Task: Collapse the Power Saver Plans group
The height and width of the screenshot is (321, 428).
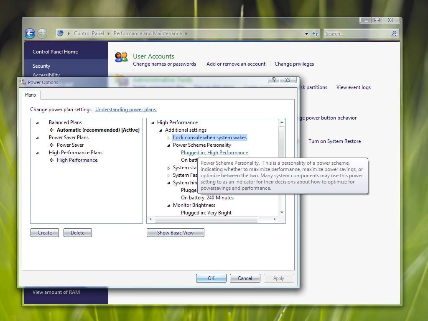Action: (37, 138)
